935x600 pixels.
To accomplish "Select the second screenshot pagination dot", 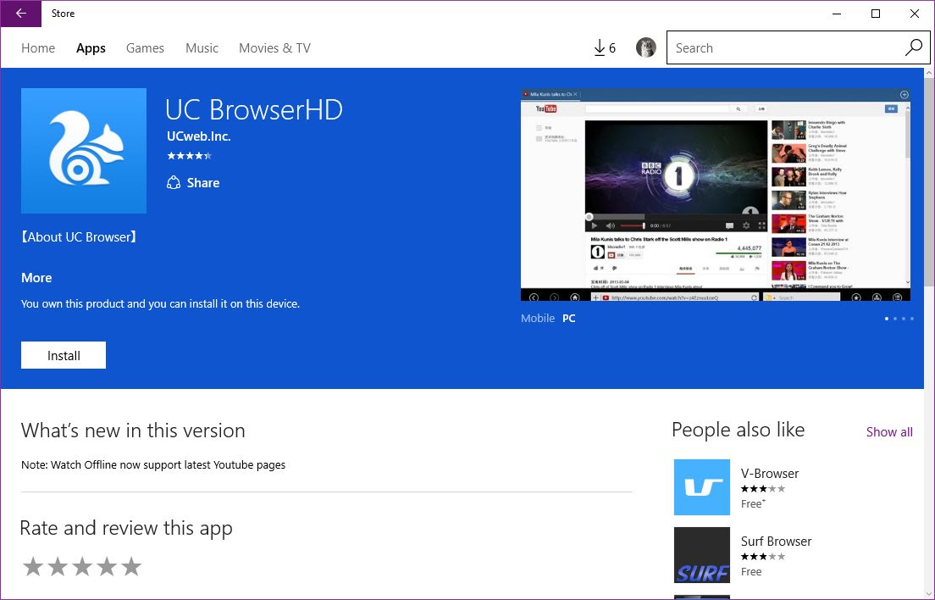I will [x=895, y=319].
